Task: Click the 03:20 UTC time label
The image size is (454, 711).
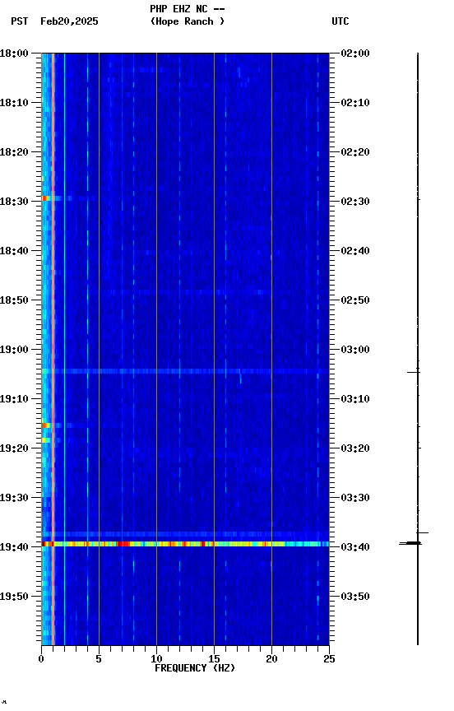Action: click(355, 449)
